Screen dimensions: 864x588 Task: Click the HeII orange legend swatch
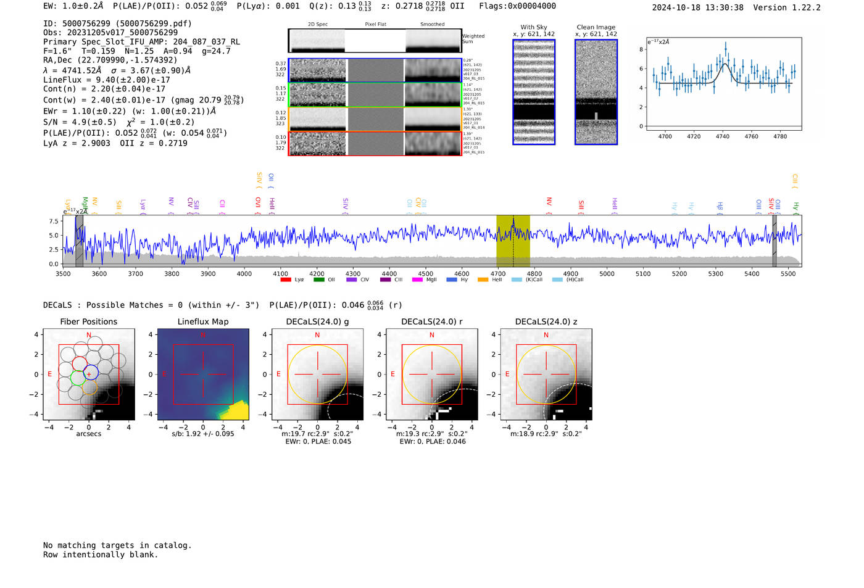(x=483, y=280)
